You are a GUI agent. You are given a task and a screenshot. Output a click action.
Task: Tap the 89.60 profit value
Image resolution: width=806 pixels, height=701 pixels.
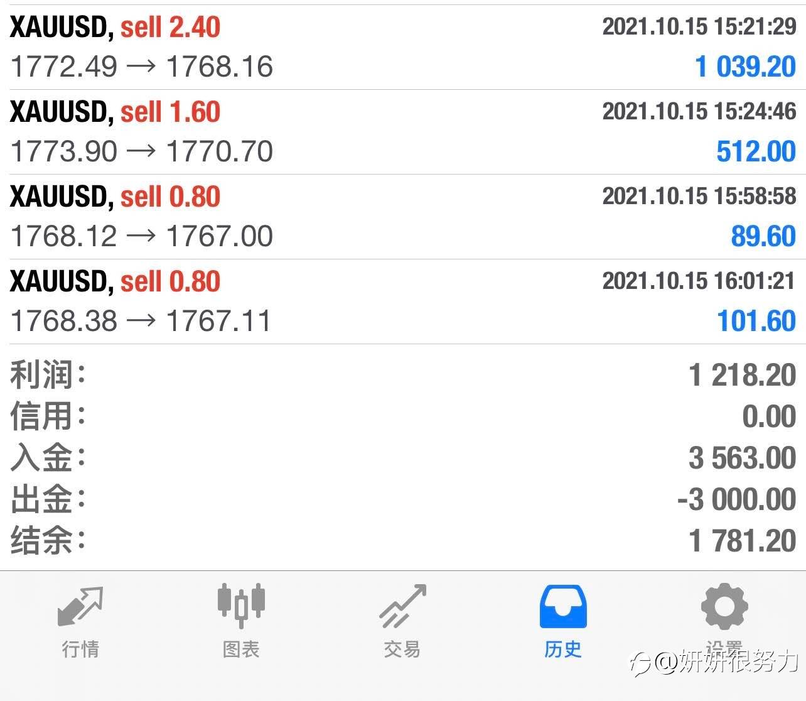(x=763, y=236)
